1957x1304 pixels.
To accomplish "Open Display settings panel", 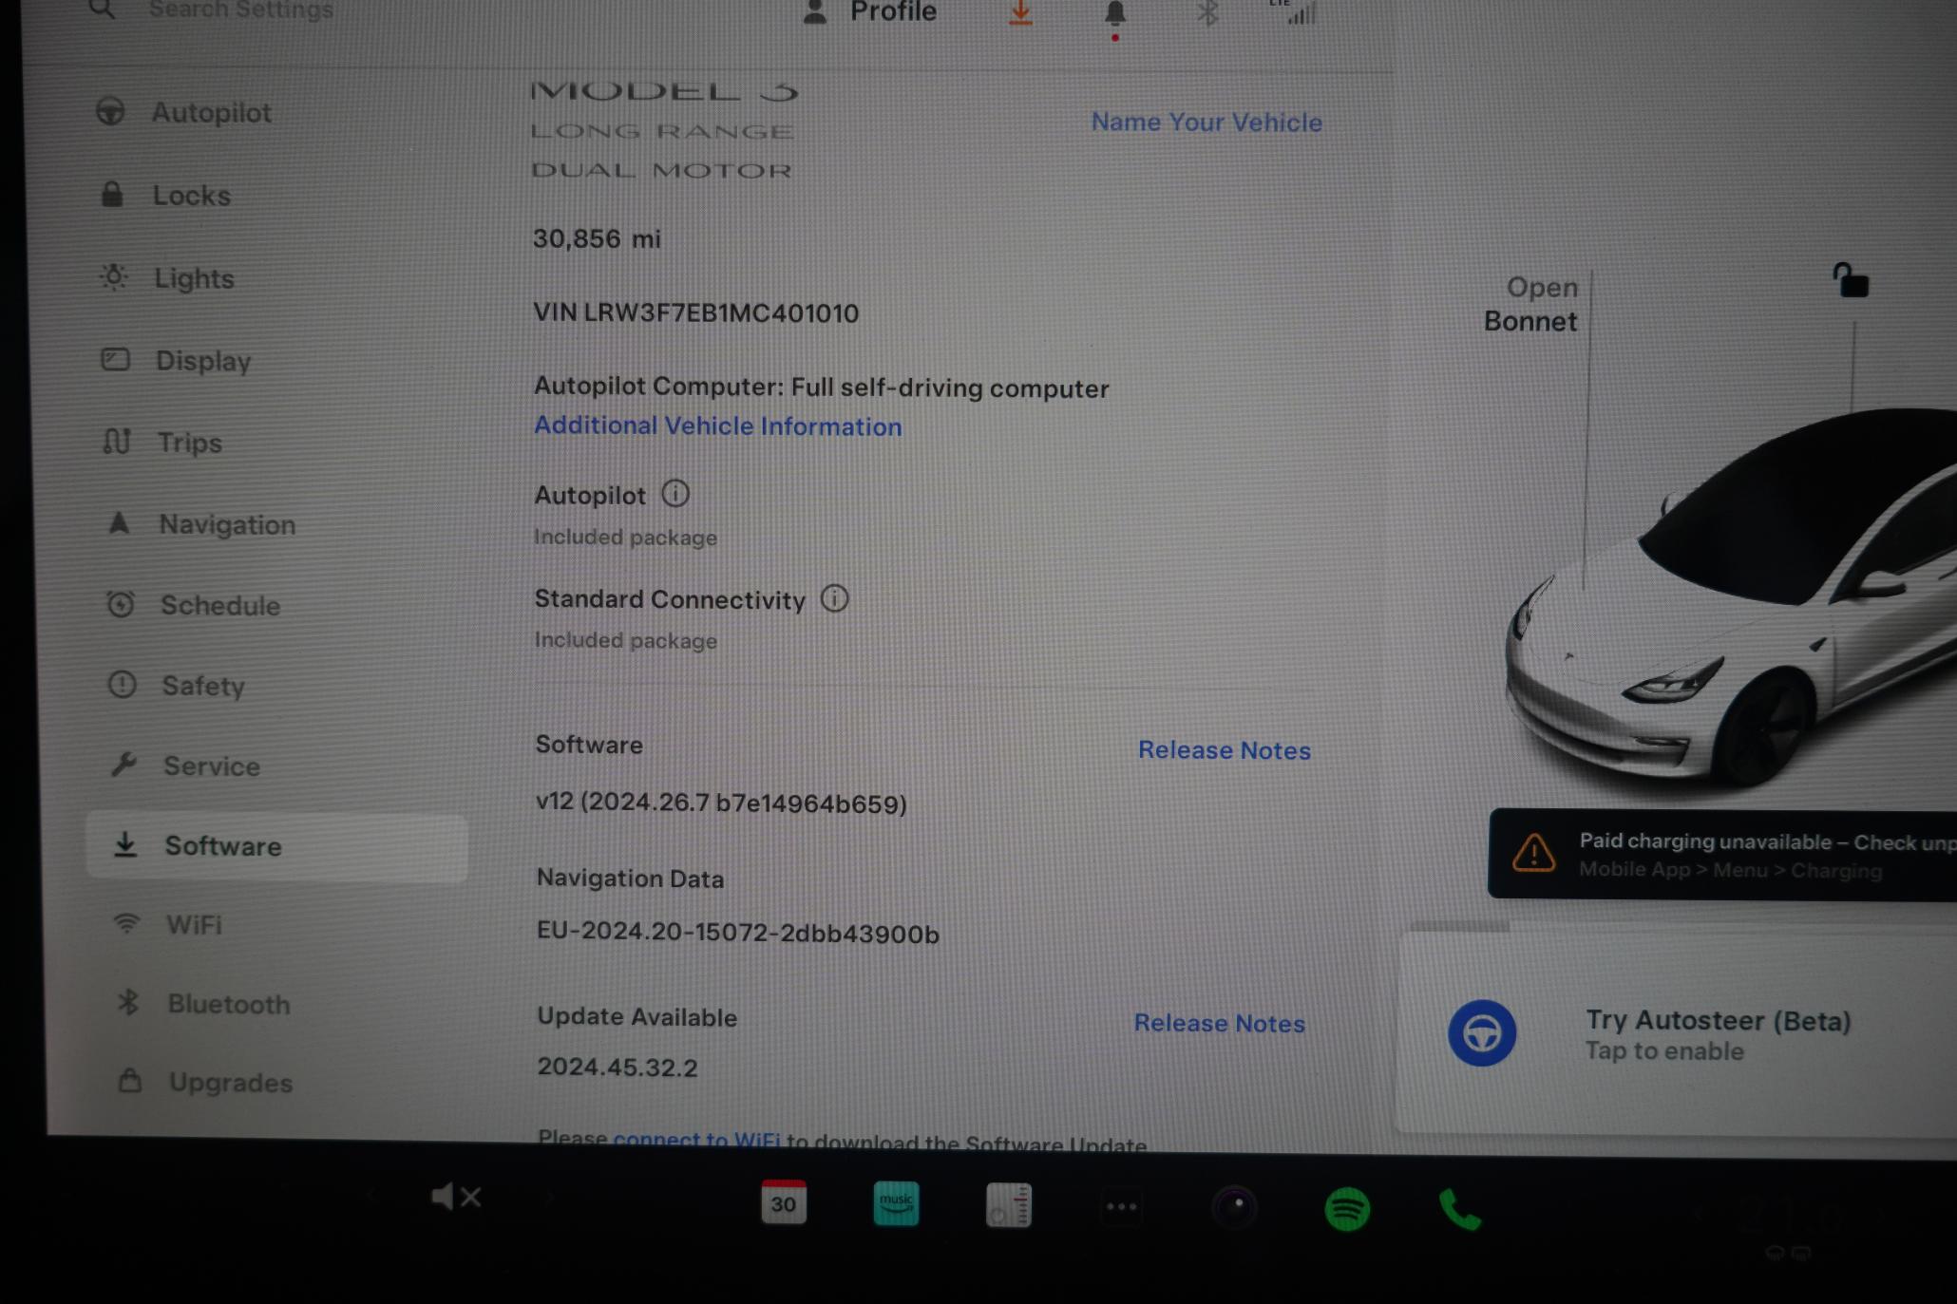I will point(202,359).
